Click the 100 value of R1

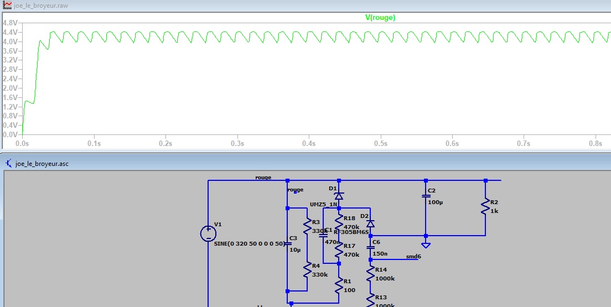[350, 290]
